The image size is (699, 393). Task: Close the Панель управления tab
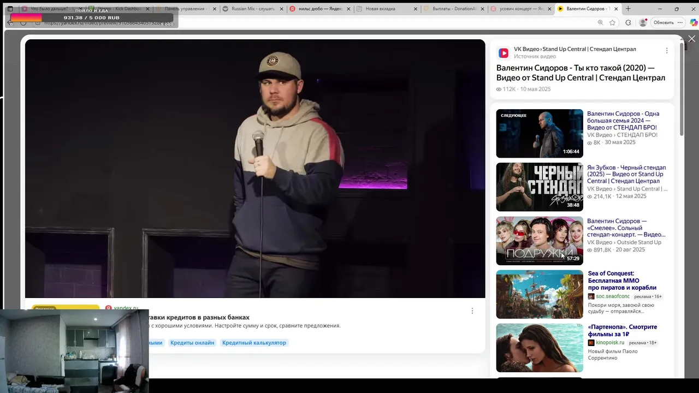(215, 9)
